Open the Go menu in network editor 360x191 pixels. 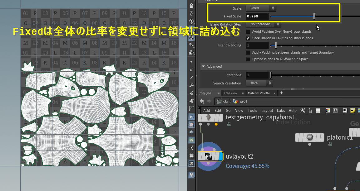point(228,111)
